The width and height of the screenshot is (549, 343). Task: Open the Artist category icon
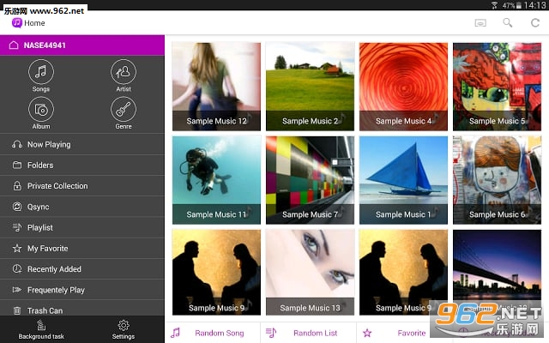pos(124,72)
